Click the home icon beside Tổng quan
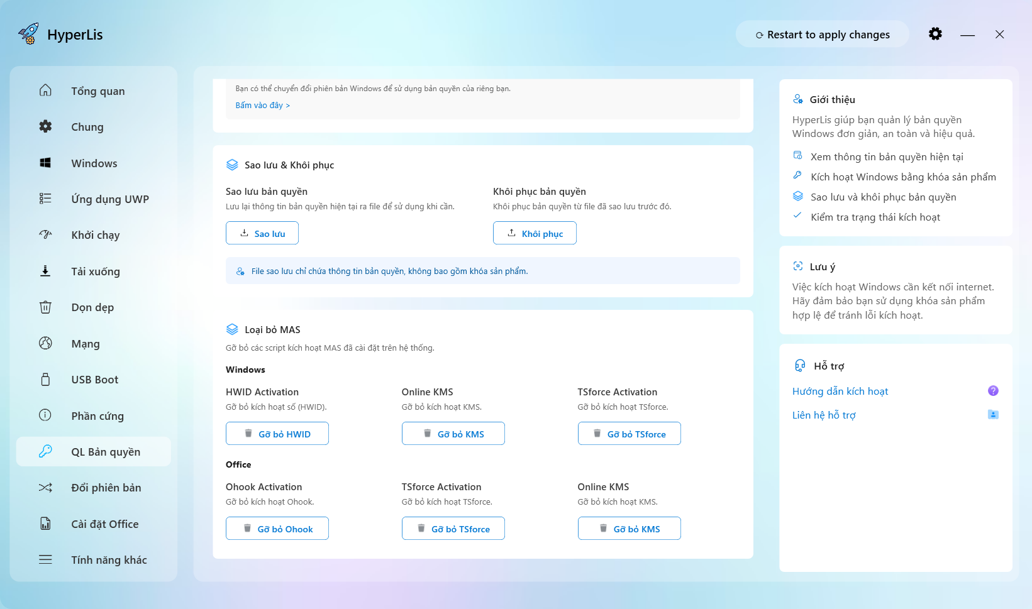 click(x=45, y=91)
